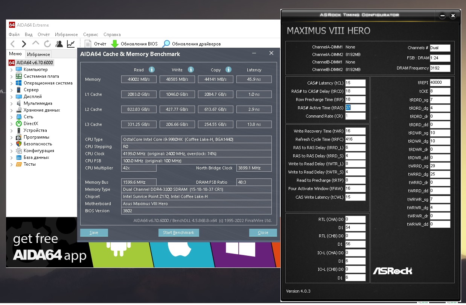Image resolution: width=466 pixels, height=305 pixels.
Task: Open the Сервис menu
Action: (x=91, y=35)
